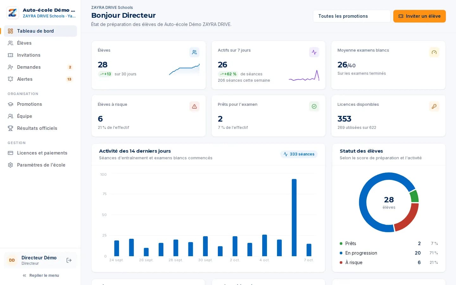Open Invitations menu item
Image resolution: width=456 pixels, height=285 pixels.
click(x=40, y=55)
